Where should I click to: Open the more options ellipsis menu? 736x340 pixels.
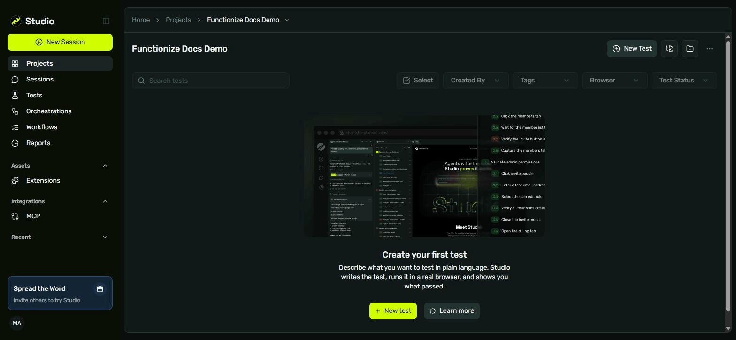pyautogui.click(x=710, y=49)
